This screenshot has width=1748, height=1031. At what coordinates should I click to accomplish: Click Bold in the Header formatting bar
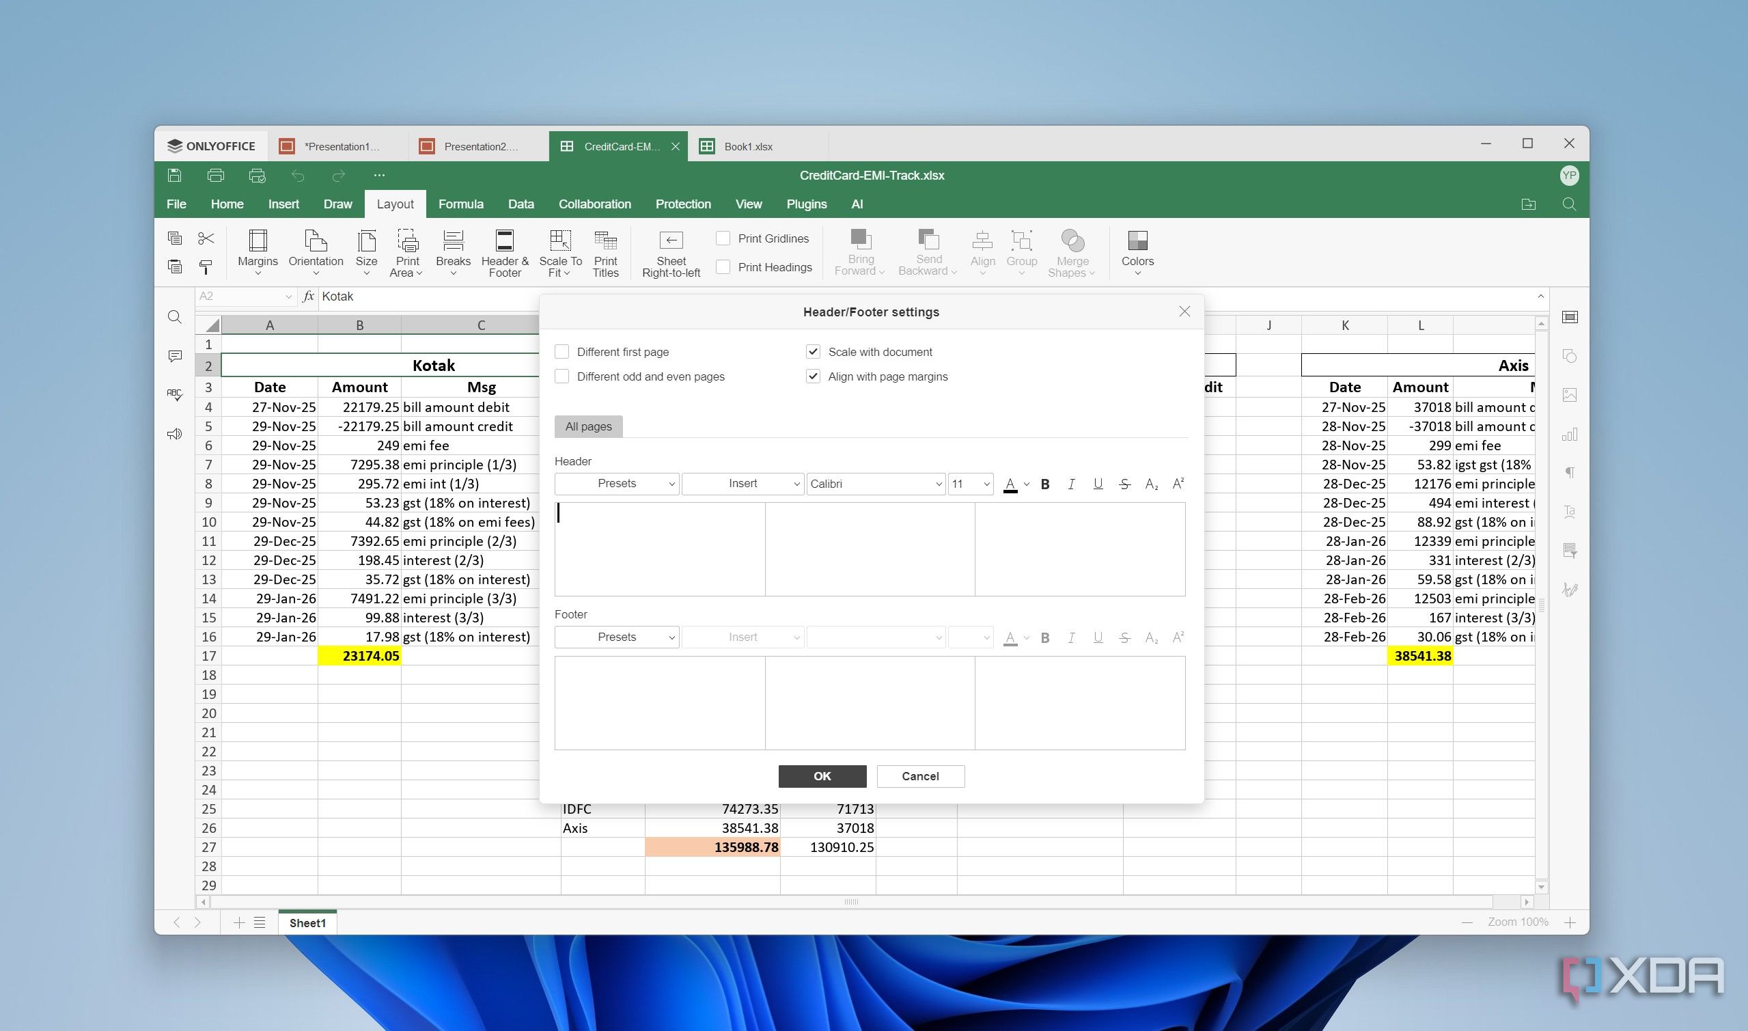point(1044,484)
